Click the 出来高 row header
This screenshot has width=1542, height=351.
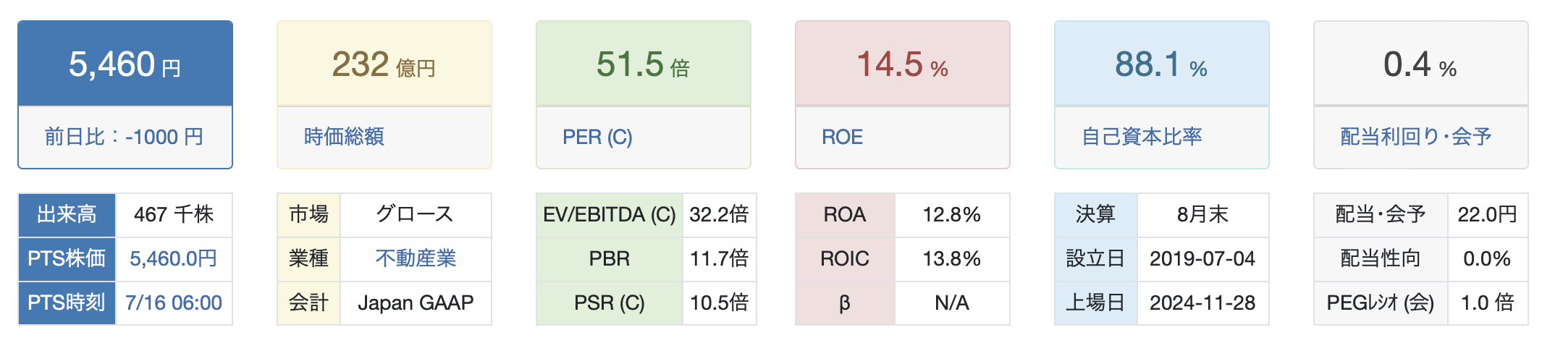pyautogui.click(x=67, y=214)
